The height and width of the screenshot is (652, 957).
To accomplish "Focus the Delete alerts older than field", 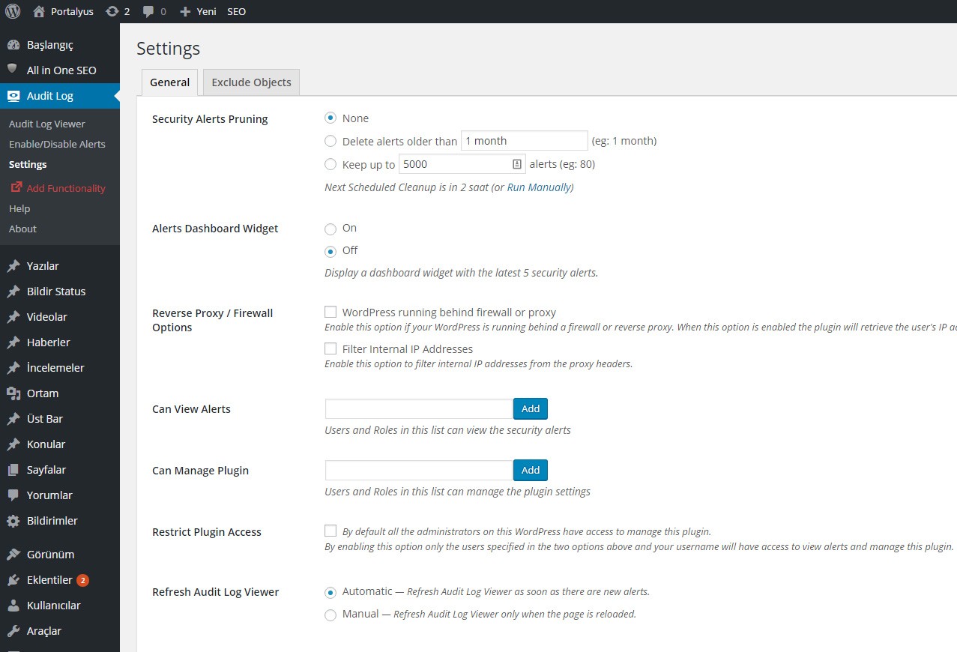I will 524,141.
